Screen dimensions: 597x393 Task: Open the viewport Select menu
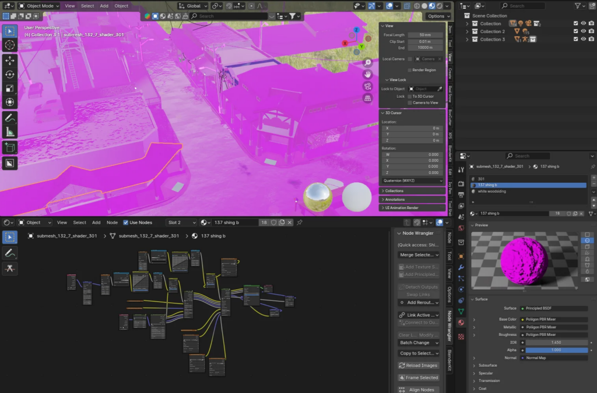[87, 6]
